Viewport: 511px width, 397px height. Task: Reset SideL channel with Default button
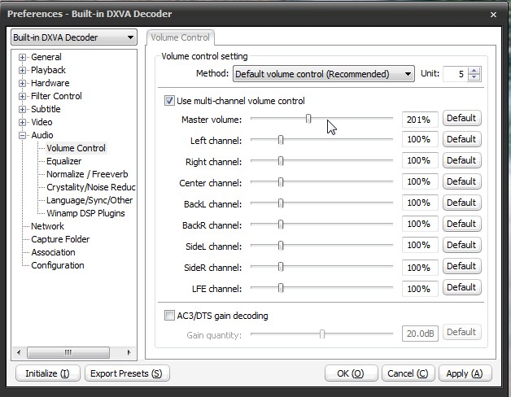(461, 246)
